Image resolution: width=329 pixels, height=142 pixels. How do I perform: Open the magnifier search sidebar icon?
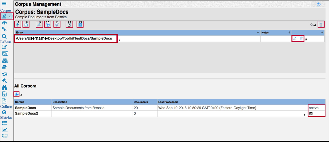point(4,37)
